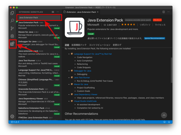Install Chinese (Simplified) Language Pack
The height and width of the screenshot is (135, 181).
(57, 85)
